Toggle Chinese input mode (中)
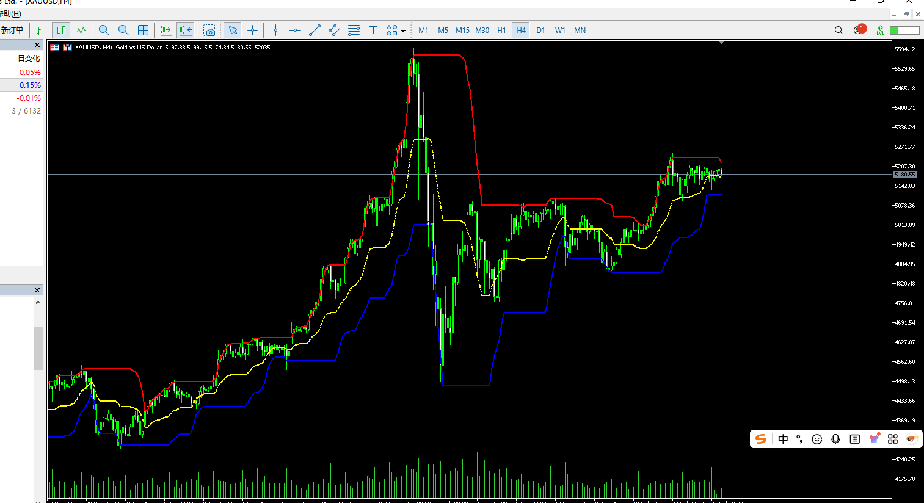Image resolution: width=924 pixels, height=503 pixels. (x=783, y=439)
